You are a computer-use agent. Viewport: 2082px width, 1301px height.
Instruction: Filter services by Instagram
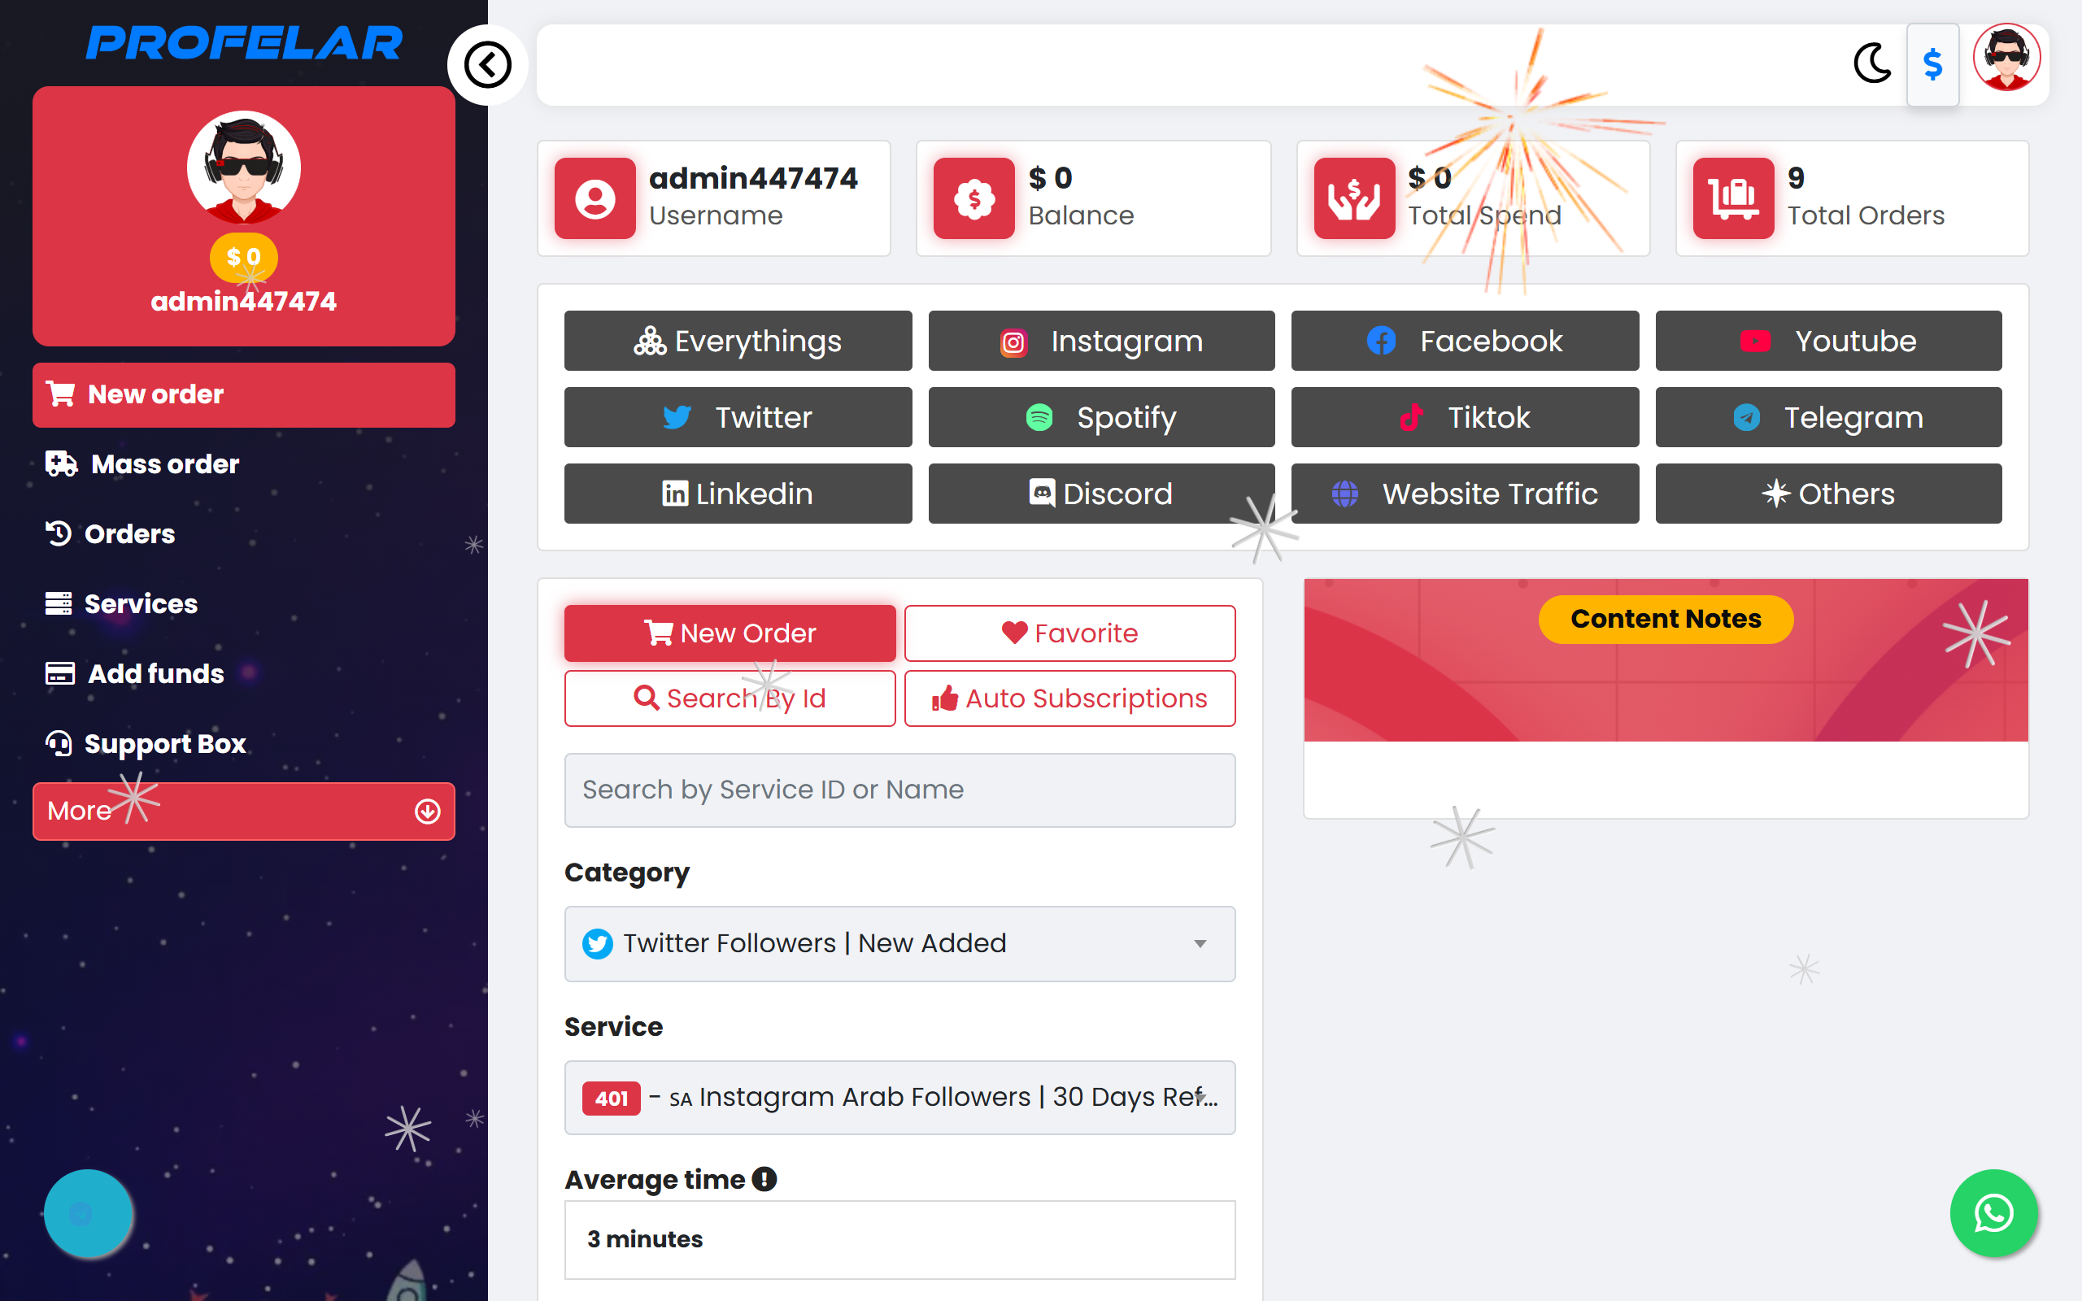tap(1101, 341)
